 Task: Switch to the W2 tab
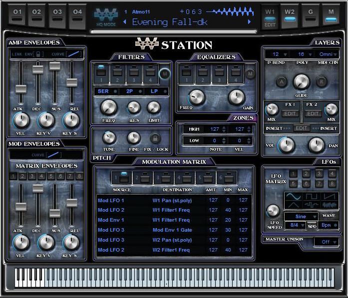coord(290,16)
